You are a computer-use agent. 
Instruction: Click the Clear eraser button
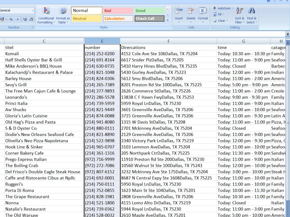pos(219,21)
